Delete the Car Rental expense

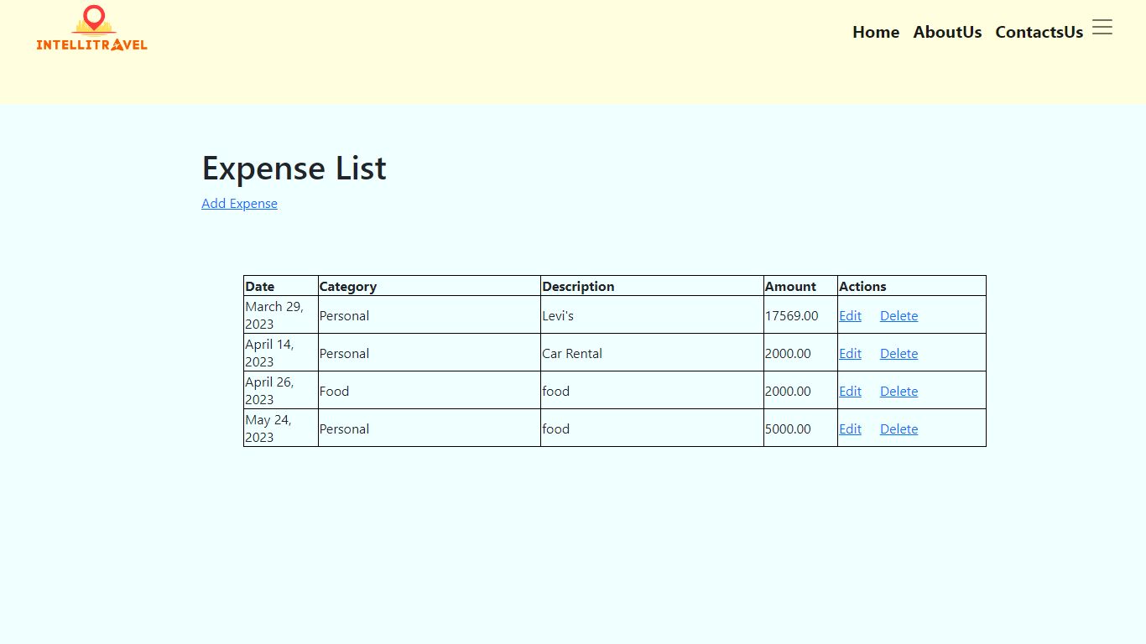click(x=899, y=354)
